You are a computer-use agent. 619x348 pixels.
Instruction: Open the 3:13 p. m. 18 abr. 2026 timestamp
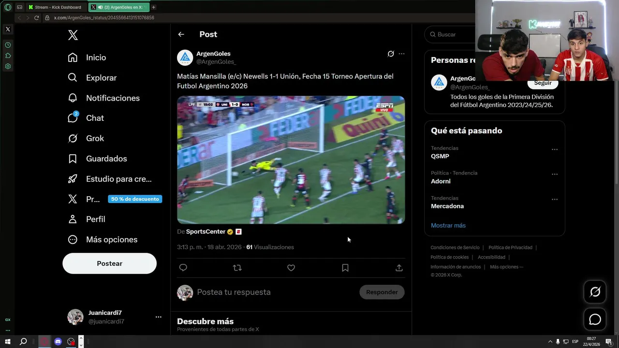pyautogui.click(x=209, y=247)
